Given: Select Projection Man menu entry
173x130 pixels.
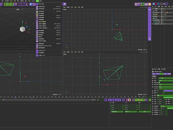Looking at the screenshot, I should tap(49, 46).
